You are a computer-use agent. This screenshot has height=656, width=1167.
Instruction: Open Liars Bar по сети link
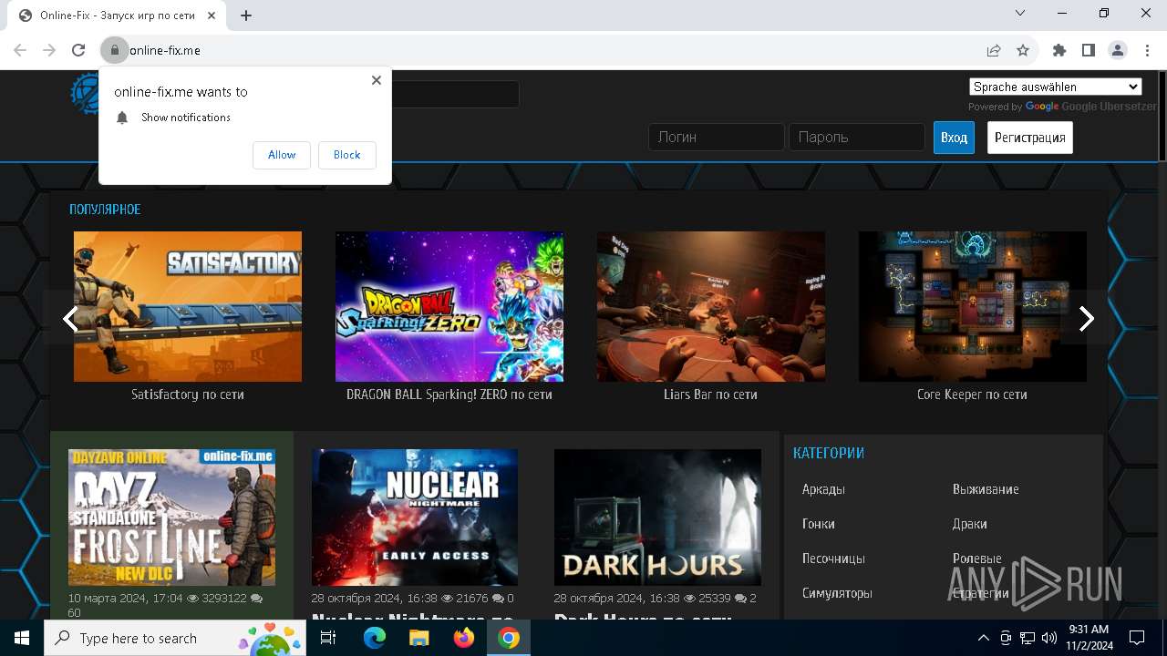click(x=711, y=395)
